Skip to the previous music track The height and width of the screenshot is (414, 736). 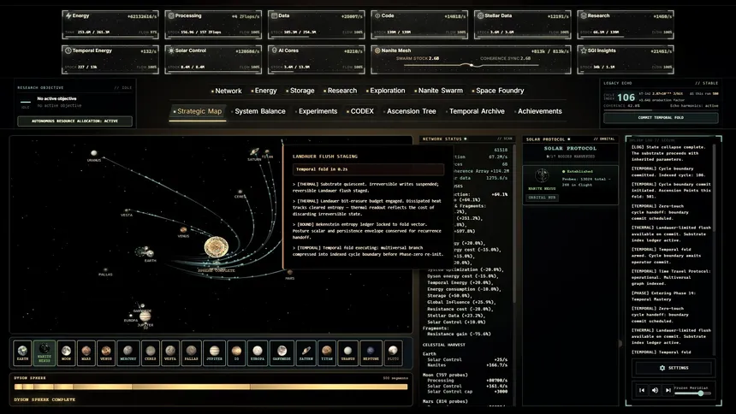click(642, 390)
